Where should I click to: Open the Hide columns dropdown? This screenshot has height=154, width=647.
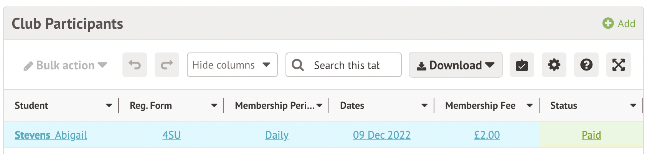click(x=232, y=65)
